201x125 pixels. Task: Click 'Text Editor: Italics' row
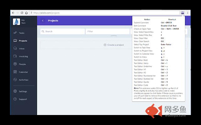pos(159,63)
